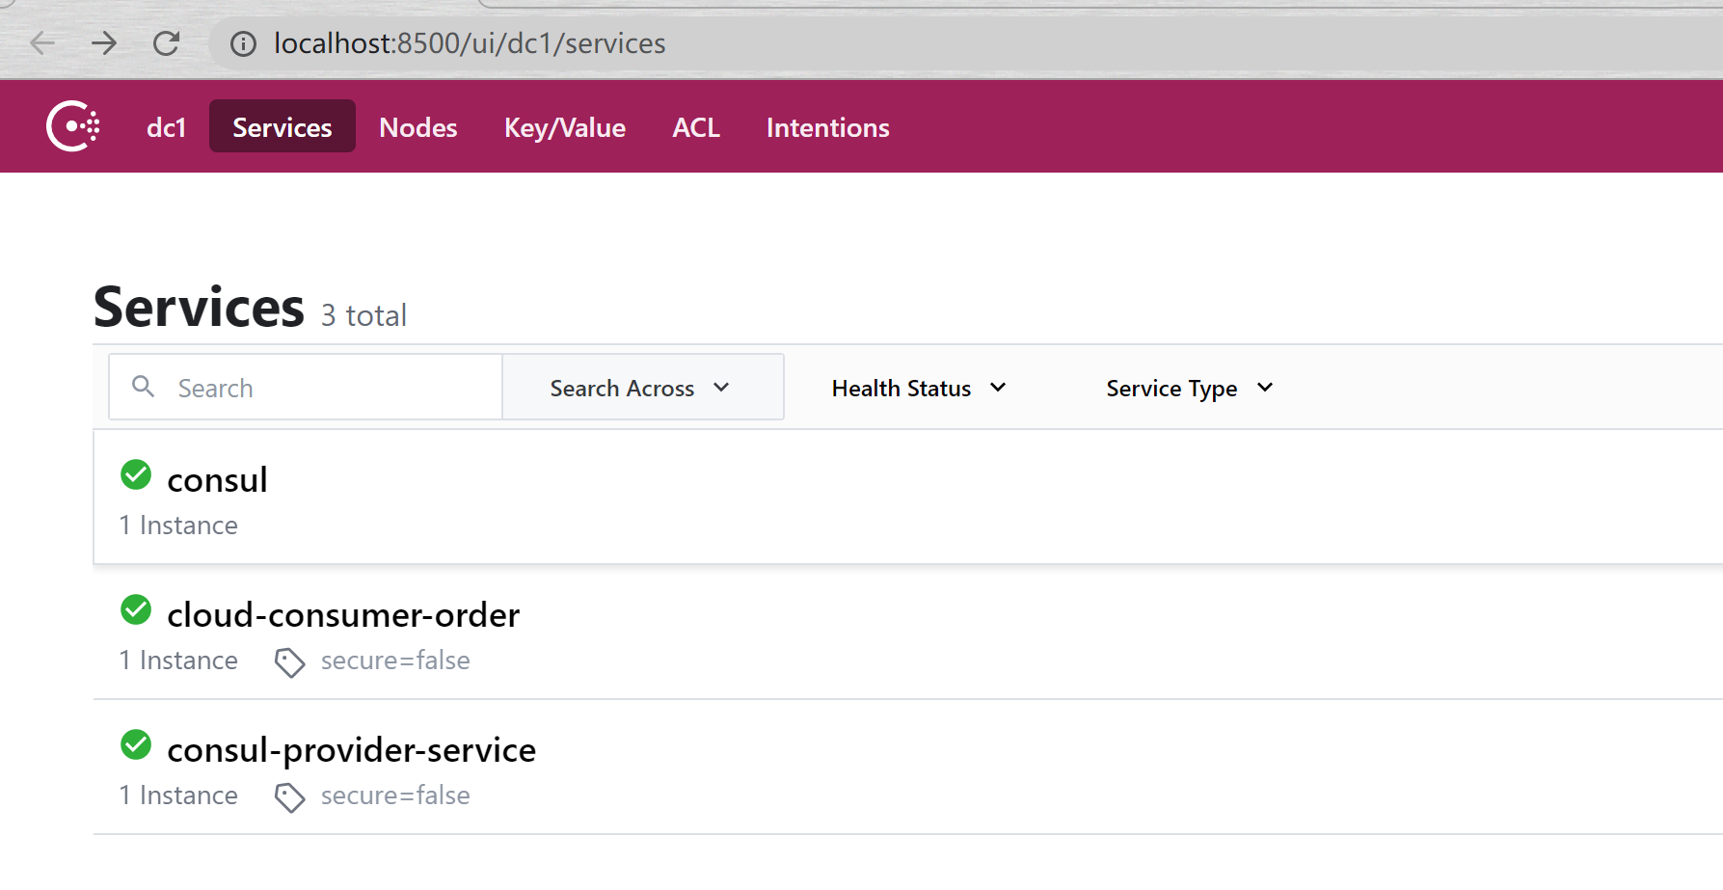1723x890 pixels.
Task: Open the Intentions tab
Action: point(828,127)
